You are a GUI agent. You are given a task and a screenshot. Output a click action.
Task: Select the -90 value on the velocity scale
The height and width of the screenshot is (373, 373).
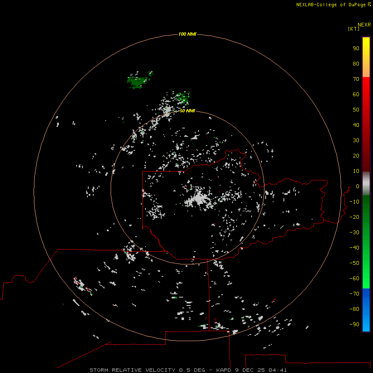pos(354,324)
